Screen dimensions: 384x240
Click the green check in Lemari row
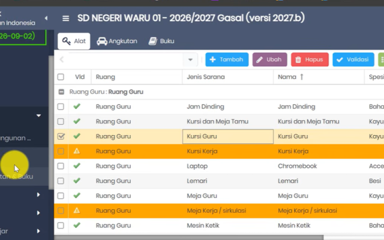pyautogui.click(x=77, y=181)
